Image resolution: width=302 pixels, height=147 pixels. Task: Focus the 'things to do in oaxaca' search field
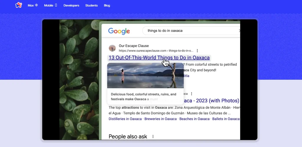pyautogui.click(x=189, y=31)
